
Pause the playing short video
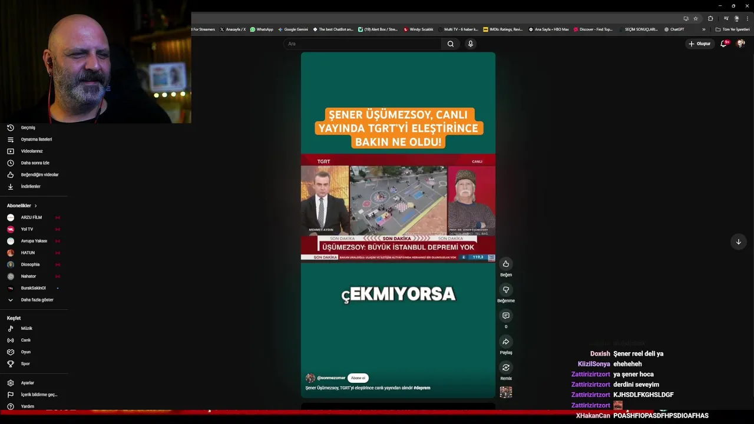[398, 224]
